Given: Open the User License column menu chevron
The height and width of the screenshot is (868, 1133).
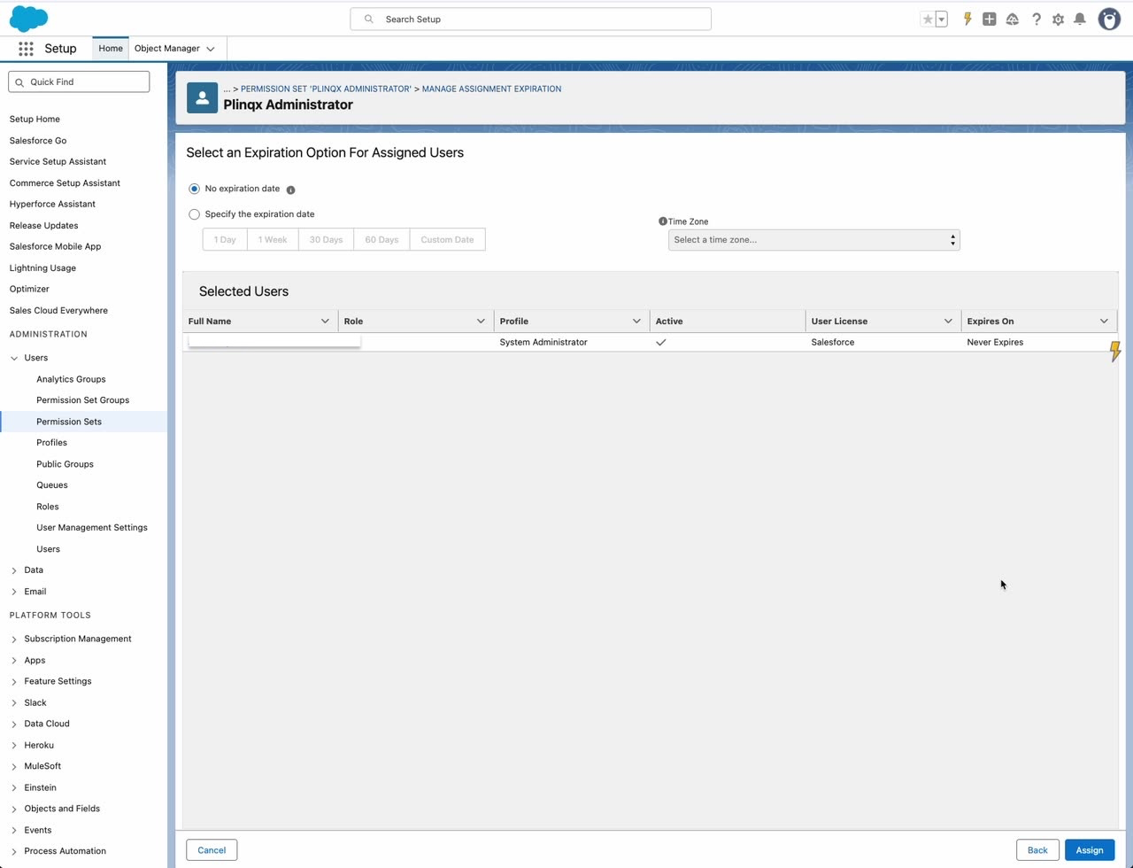Looking at the screenshot, I should point(948,321).
